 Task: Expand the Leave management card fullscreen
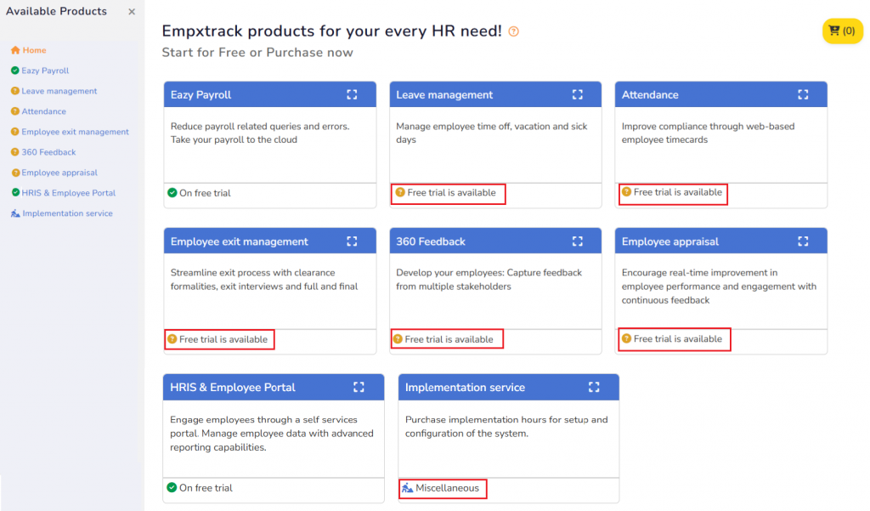pos(578,94)
